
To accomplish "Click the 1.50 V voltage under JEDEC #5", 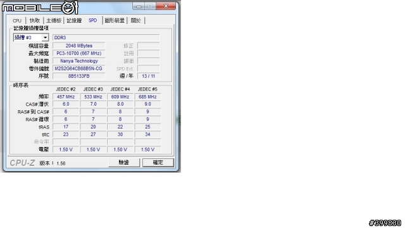I will pyautogui.click(x=147, y=149).
